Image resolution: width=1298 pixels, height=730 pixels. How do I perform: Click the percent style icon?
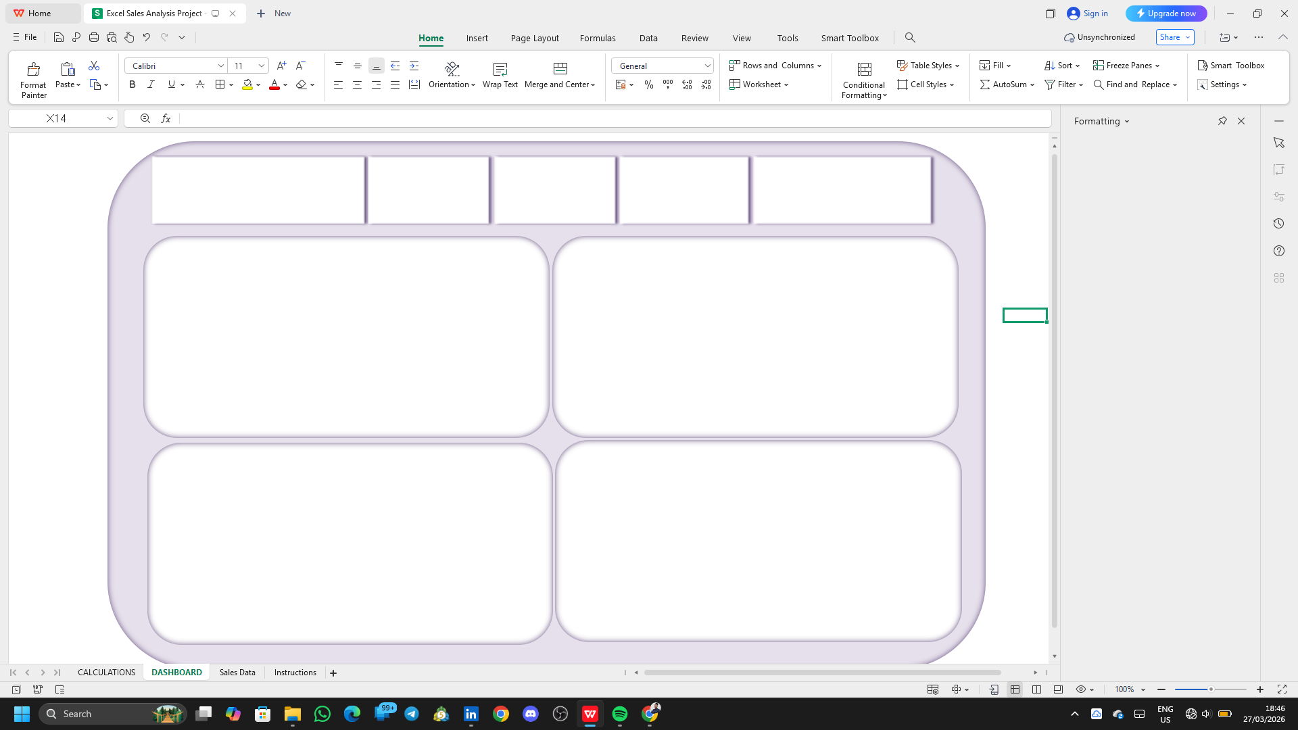click(x=649, y=84)
